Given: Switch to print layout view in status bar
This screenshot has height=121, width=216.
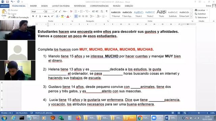Looking at the screenshot, I should [179, 113].
